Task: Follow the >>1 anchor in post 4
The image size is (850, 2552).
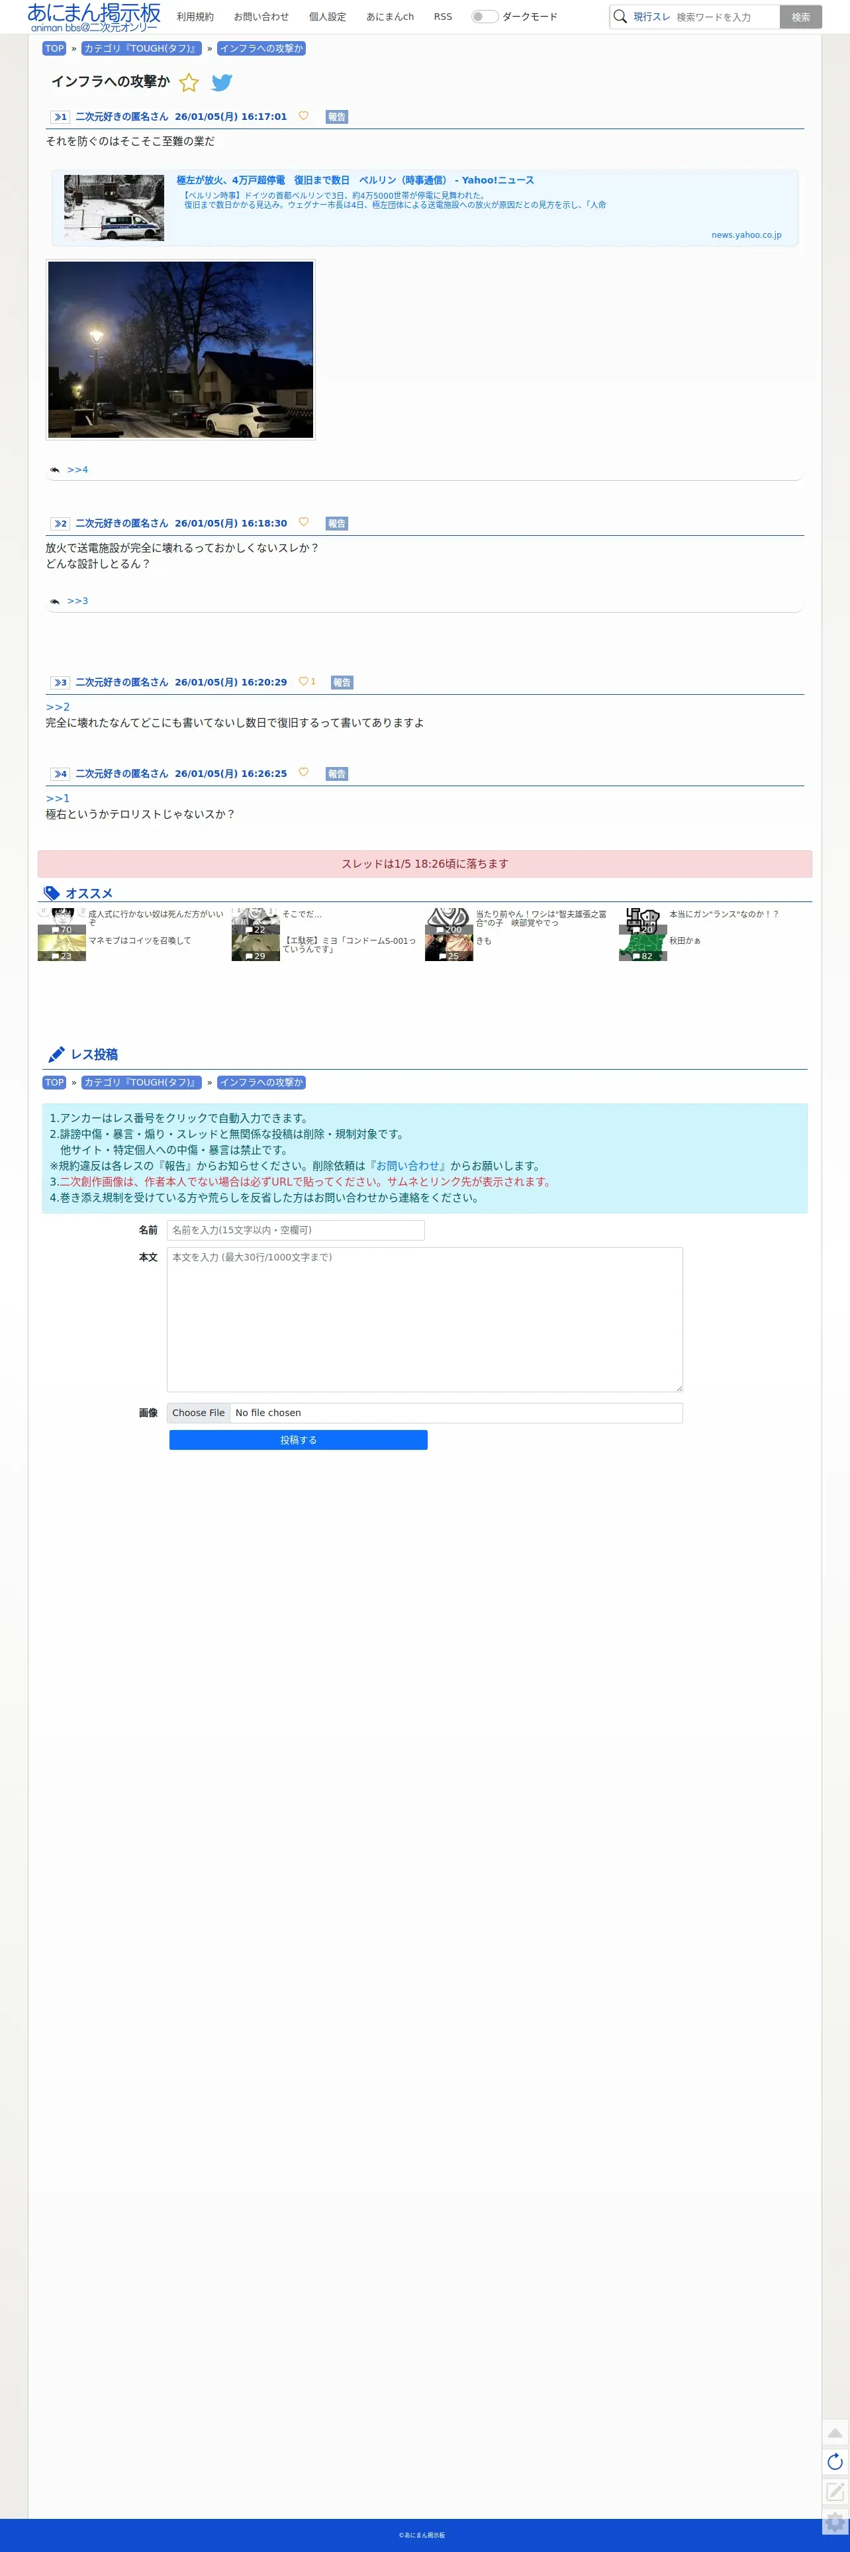Action: (58, 797)
